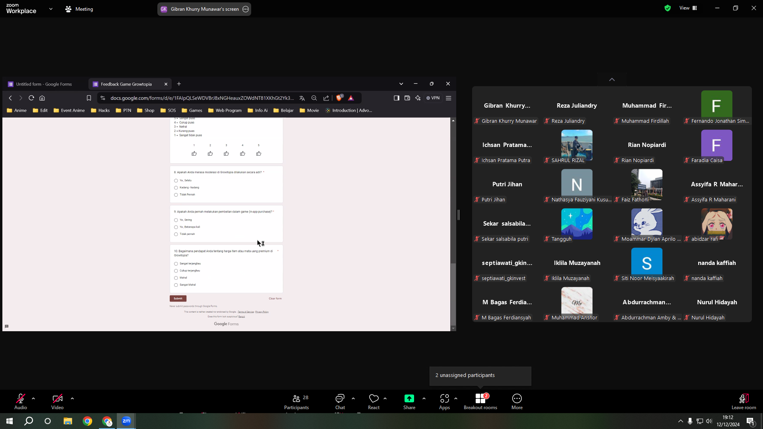Start camera with the Video button
Screen dimensions: 763x429
[x=57, y=402]
